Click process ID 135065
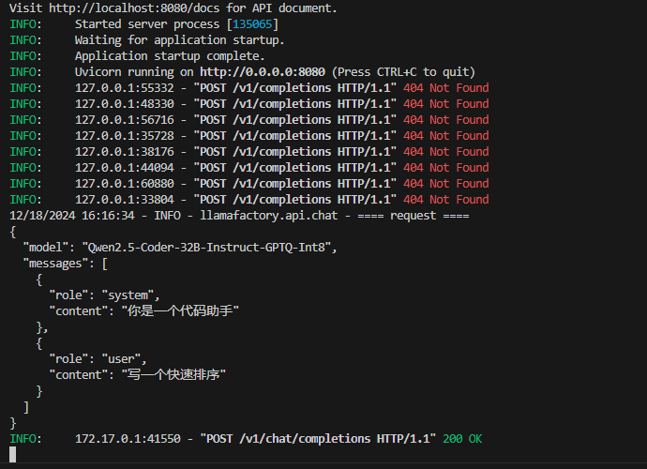The image size is (647, 469). (252, 24)
